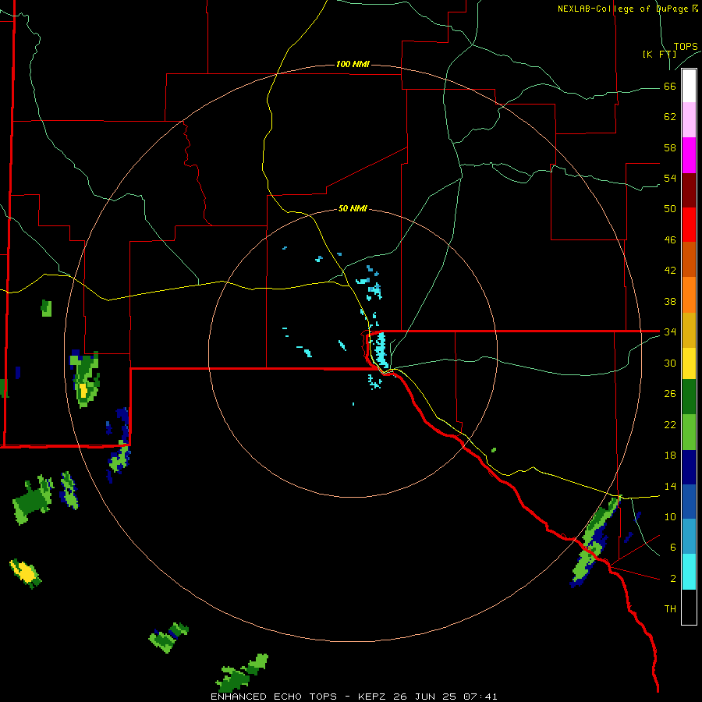Click the 58 scale value
702x702 pixels.
(x=670, y=147)
